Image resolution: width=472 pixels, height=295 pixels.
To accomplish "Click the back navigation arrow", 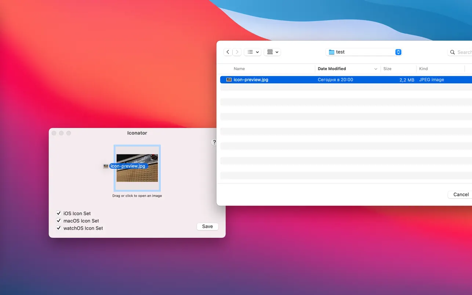I will 228,52.
